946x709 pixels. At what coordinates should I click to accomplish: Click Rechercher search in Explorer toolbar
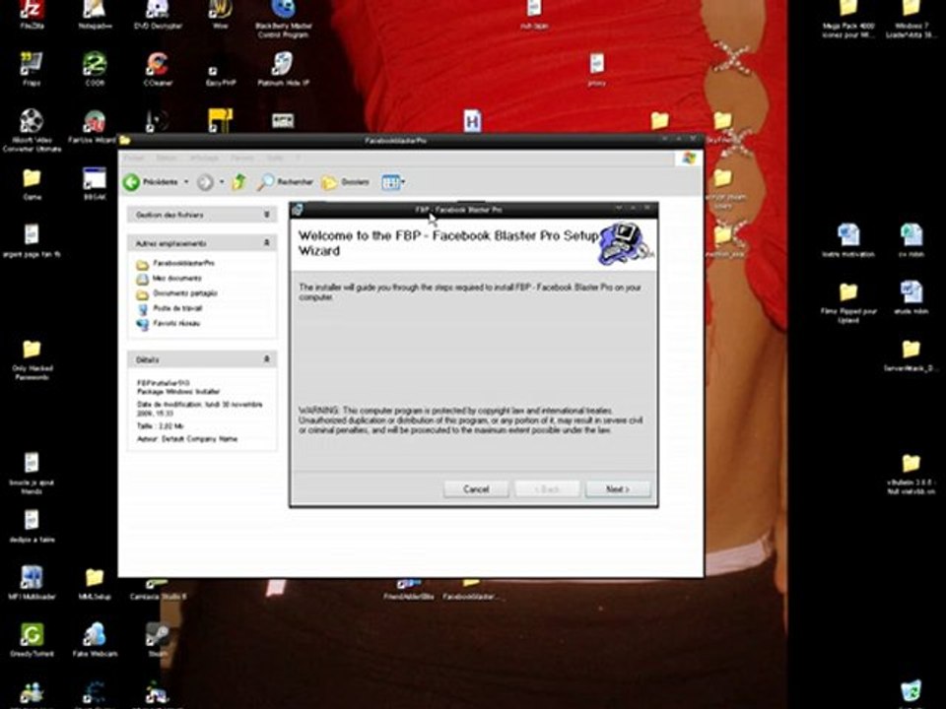(285, 181)
